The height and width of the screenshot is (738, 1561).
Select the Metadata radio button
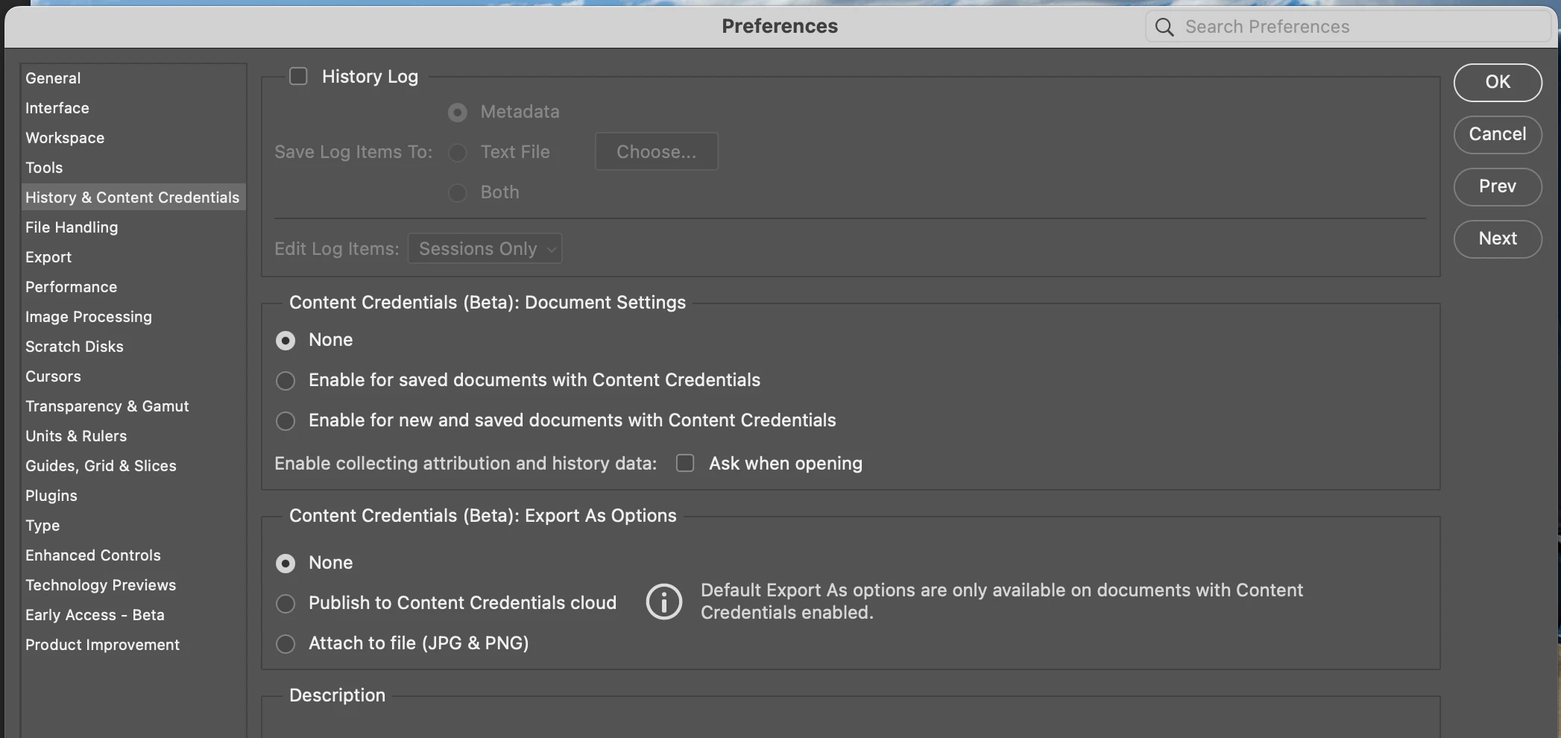(458, 113)
